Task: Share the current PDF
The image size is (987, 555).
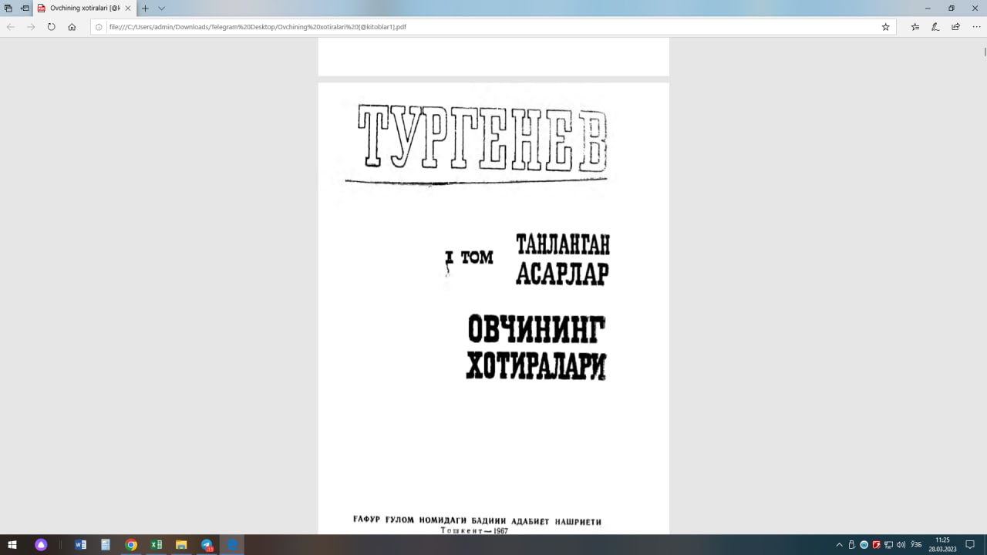Action: 956,26
